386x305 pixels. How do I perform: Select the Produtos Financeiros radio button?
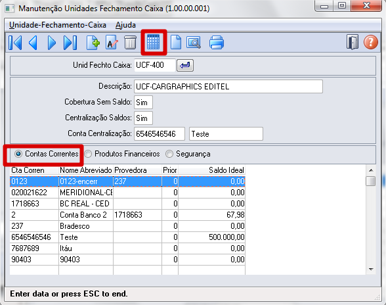[88, 154]
